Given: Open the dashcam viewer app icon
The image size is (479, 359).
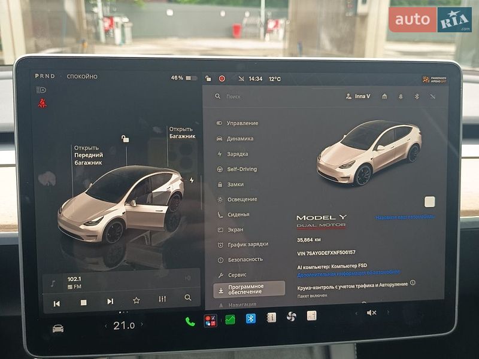Looking at the screenshot, I should (211, 321).
